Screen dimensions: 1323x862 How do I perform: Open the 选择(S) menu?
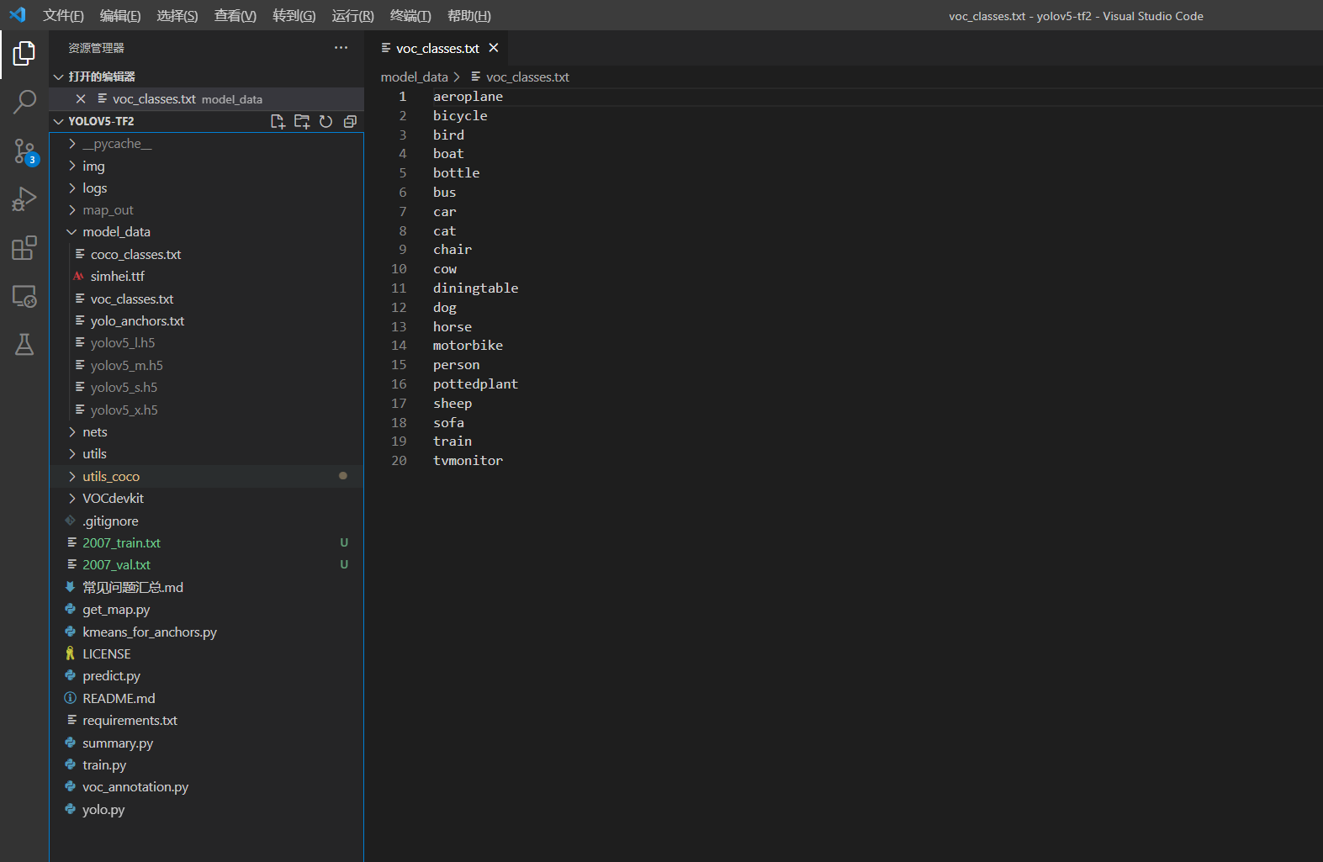pyautogui.click(x=177, y=15)
